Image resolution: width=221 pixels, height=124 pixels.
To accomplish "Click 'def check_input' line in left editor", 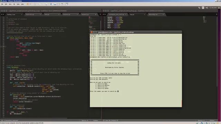I will click(20, 38).
